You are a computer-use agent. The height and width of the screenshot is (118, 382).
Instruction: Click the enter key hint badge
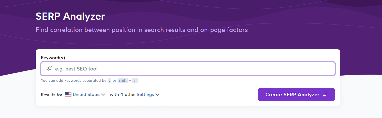click(x=135, y=80)
